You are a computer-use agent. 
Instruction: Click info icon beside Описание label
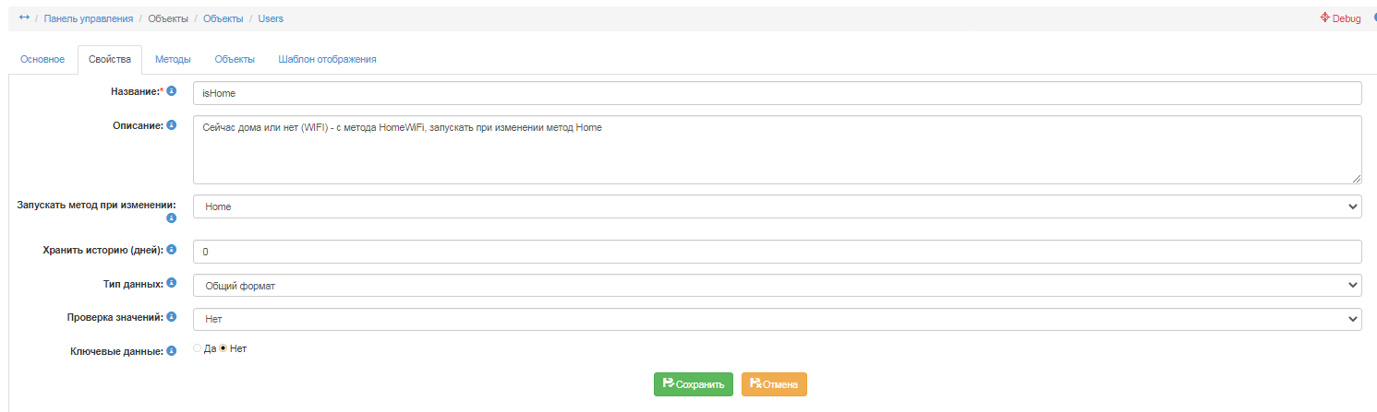click(x=172, y=124)
